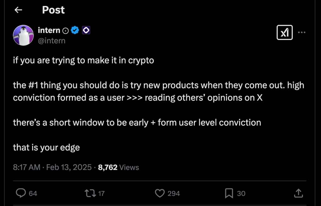Click the 17 reposts count
Viewport: 321px width, 206px height.
tap(101, 193)
